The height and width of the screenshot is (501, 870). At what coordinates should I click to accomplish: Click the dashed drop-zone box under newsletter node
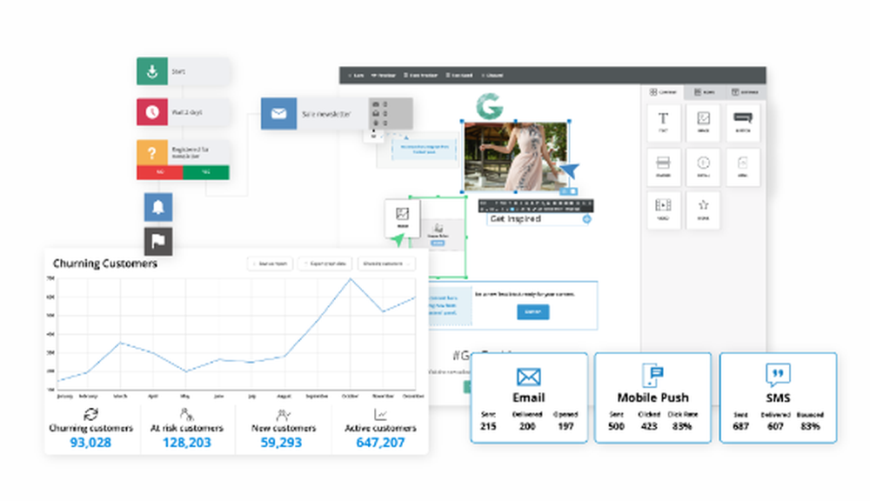tap(424, 150)
